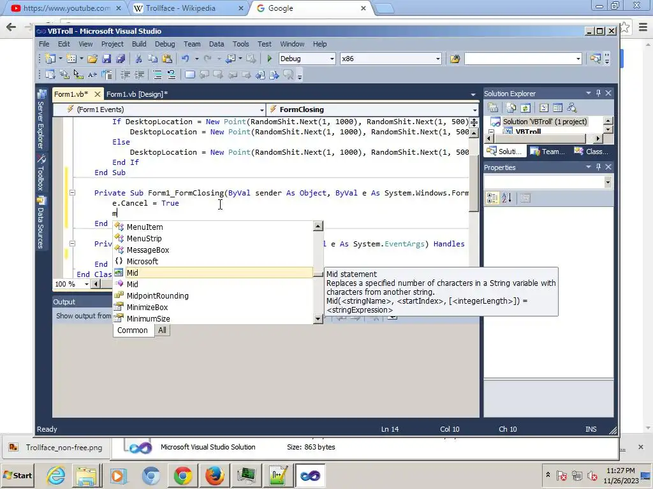Open the Server Explorer side tab
The height and width of the screenshot is (489, 653).
pyautogui.click(x=41, y=119)
